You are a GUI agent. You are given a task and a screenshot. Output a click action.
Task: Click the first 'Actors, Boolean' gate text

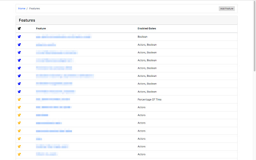pos(147,44)
